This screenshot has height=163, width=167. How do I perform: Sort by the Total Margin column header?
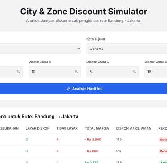(x=97, y=128)
